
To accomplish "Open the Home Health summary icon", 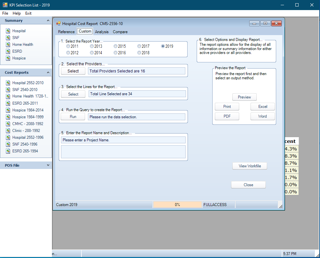I will tap(8, 44).
